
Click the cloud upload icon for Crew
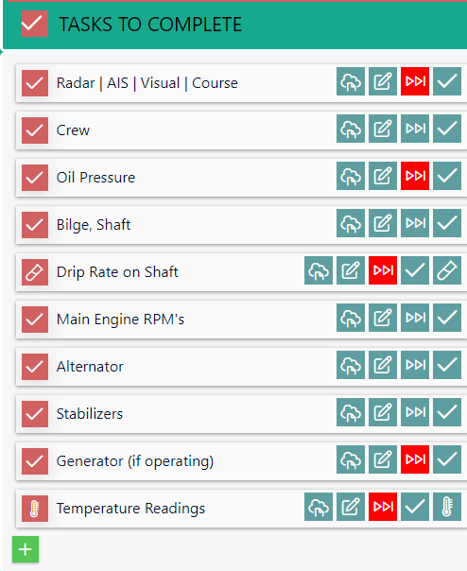tap(351, 129)
